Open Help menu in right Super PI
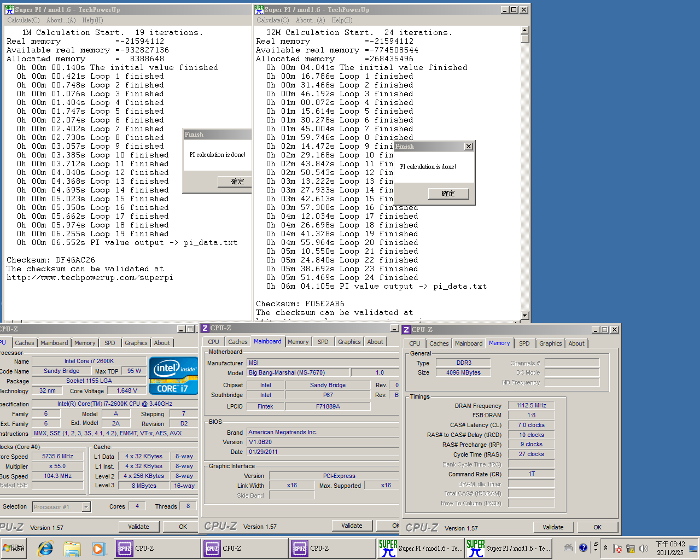 click(x=342, y=20)
